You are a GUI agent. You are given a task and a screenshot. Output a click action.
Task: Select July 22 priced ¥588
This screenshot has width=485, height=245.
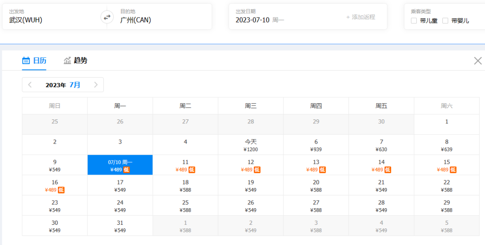pos(447,185)
